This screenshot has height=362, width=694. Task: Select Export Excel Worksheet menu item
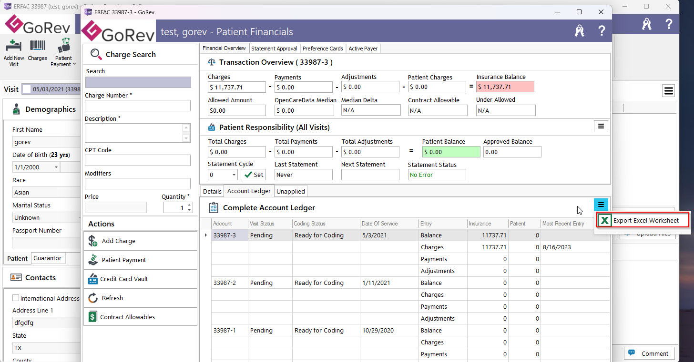(x=643, y=220)
